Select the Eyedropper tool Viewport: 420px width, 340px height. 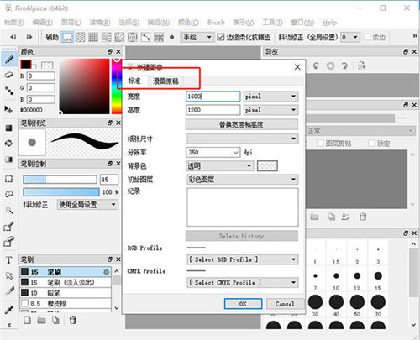(x=9, y=310)
